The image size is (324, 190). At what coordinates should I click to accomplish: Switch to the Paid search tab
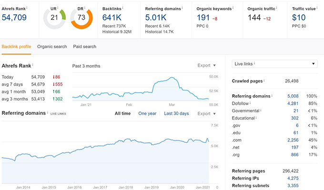pyautogui.click(x=84, y=47)
